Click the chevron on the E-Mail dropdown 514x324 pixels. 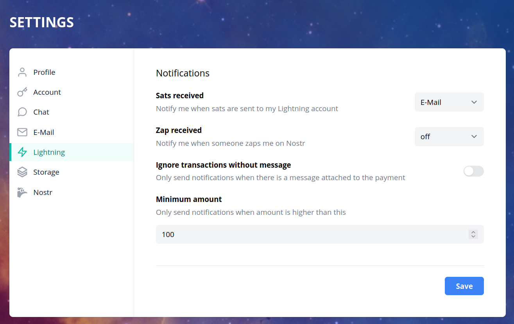[474, 102]
